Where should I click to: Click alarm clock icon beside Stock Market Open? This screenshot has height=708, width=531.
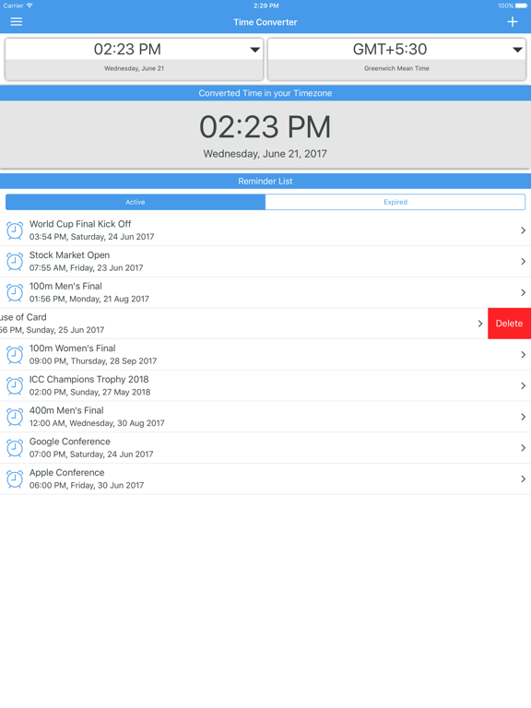click(x=15, y=262)
